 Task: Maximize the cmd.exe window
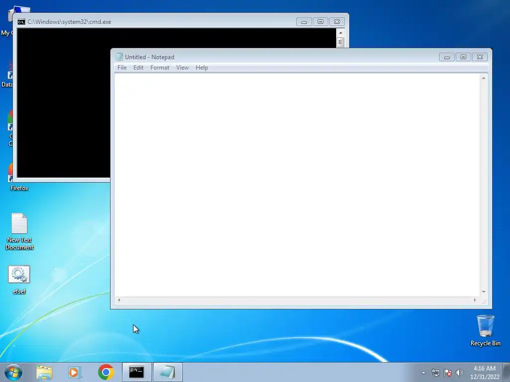(x=320, y=22)
